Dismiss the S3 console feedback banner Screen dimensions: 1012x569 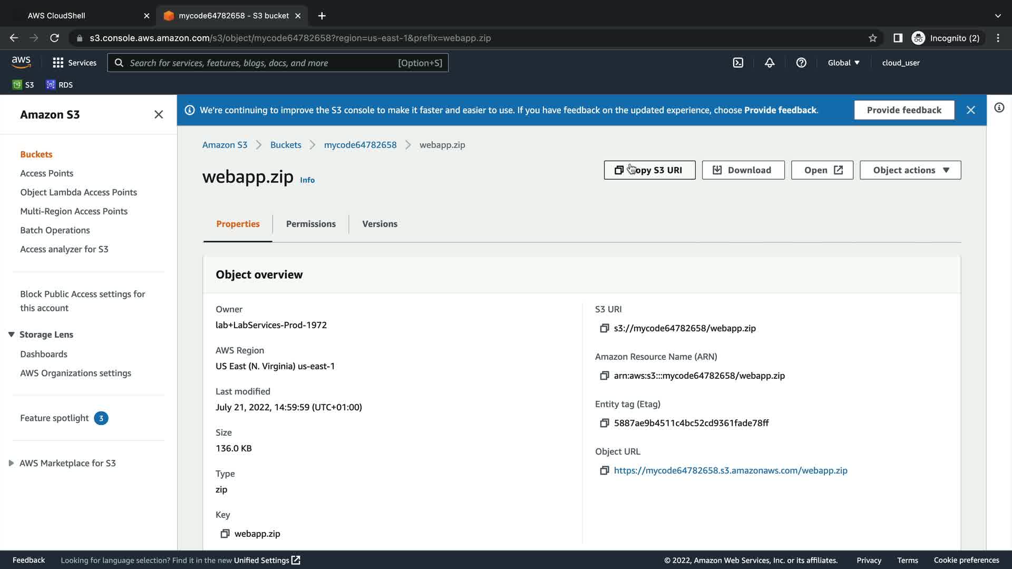pyautogui.click(x=970, y=110)
